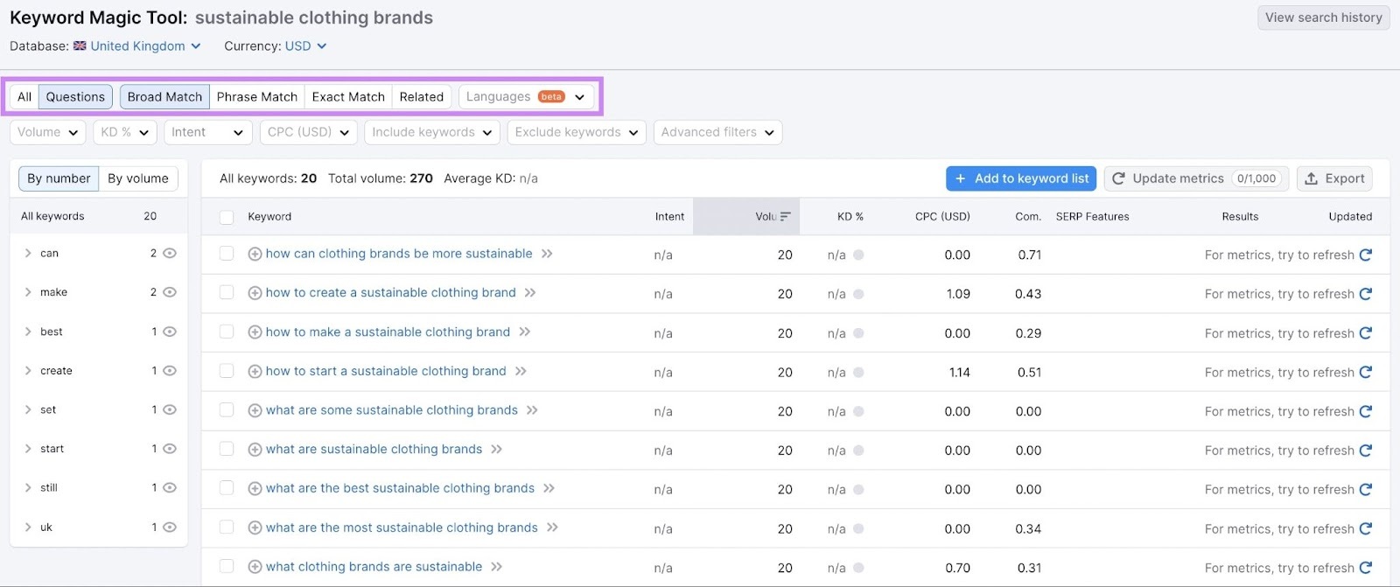The image size is (1400, 587).
Task: Click refresh icon for 'how to create a sustainable clothing brand'
Action: click(1366, 294)
